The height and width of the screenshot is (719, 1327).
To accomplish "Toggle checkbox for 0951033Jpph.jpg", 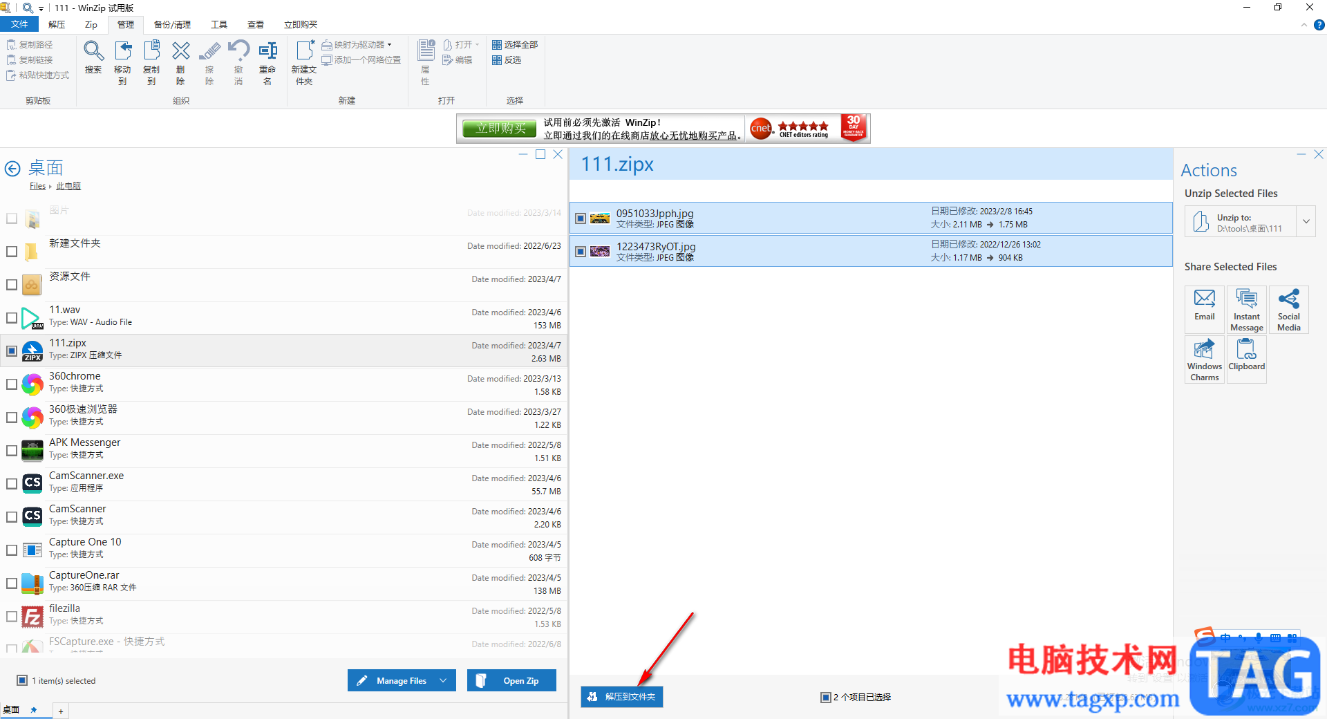I will tap(581, 218).
